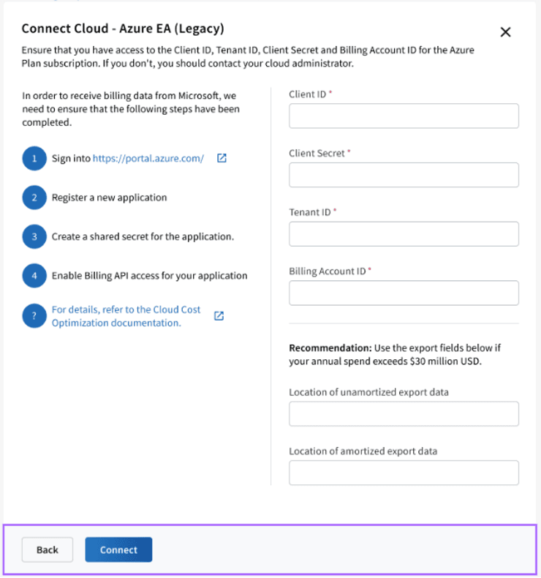This screenshot has width=541, height=578.
Task: Click step 1 numbered circle icon
Action: point(34,158)
